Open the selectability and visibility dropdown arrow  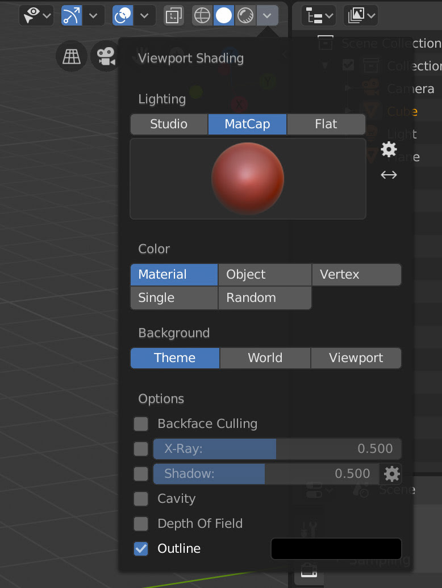[47, 16]
